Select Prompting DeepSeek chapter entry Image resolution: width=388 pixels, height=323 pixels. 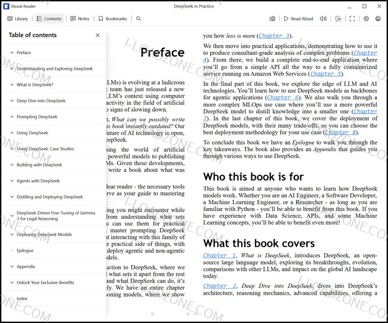pos(37,117)
